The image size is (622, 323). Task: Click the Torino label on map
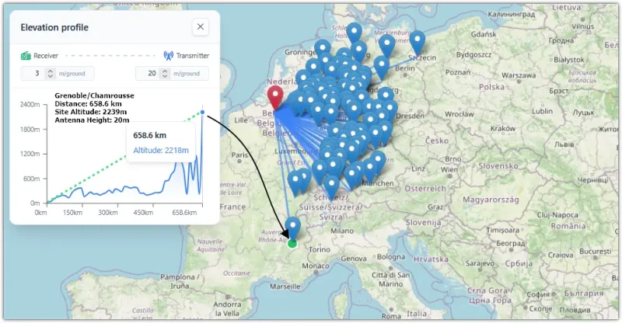[x=320, y=250]
